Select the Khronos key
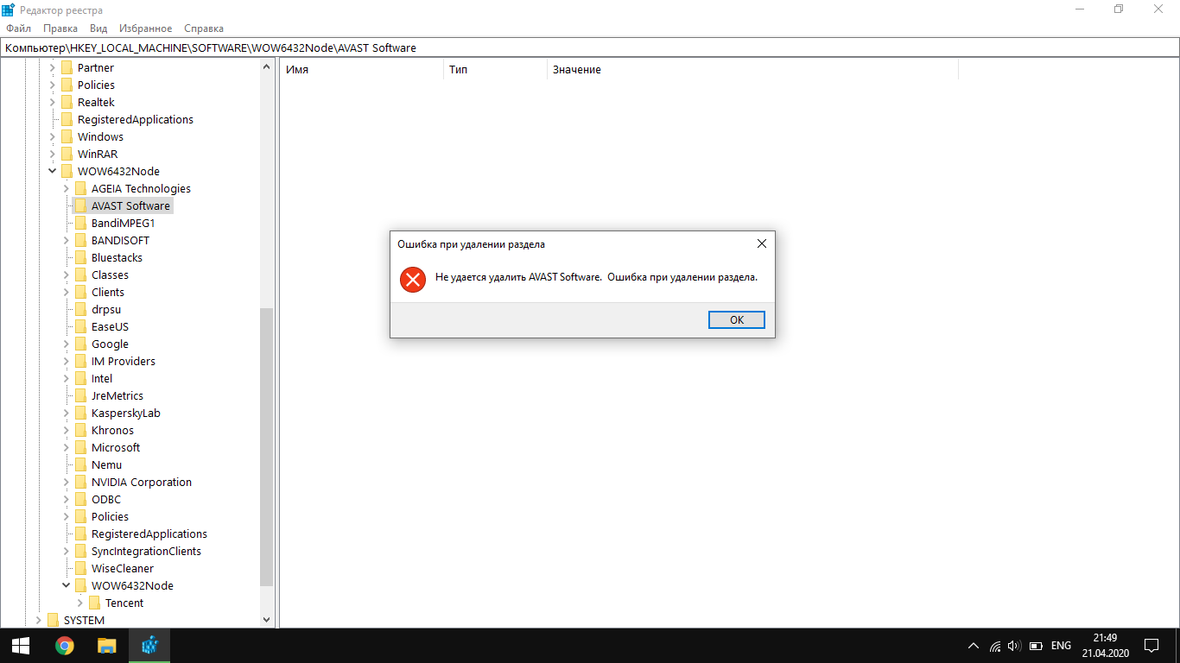The image size is (1180, 663). [x=112, y=430]
